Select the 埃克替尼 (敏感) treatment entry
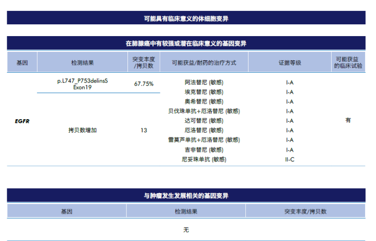The width and height of the screenshot is (376, 241). pos(204,92)
